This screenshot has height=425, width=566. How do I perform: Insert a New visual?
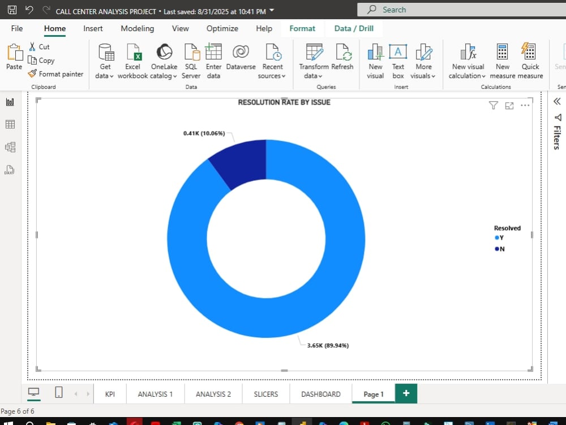(x=375, y=61)
